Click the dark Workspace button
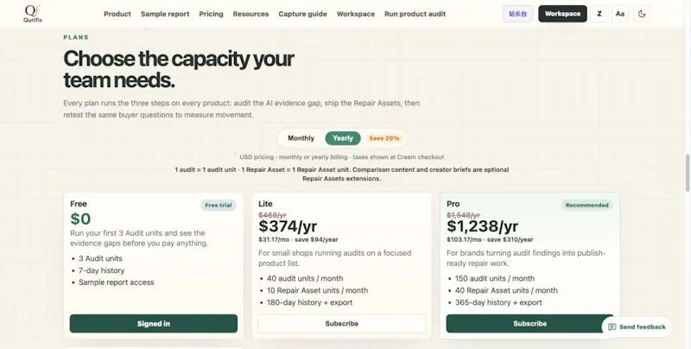This screenshot has height=349, width=691. [x=562, y=14]
